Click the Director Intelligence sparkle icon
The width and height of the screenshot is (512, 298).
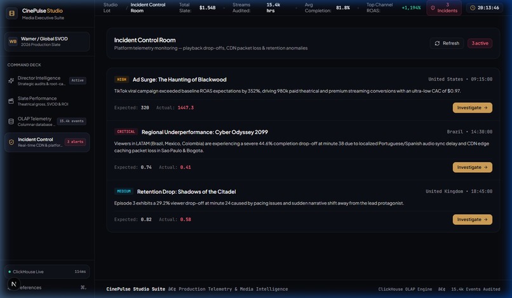(x=11, y=81)
